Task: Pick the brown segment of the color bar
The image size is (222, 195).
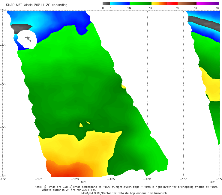Action: (187, 4)
